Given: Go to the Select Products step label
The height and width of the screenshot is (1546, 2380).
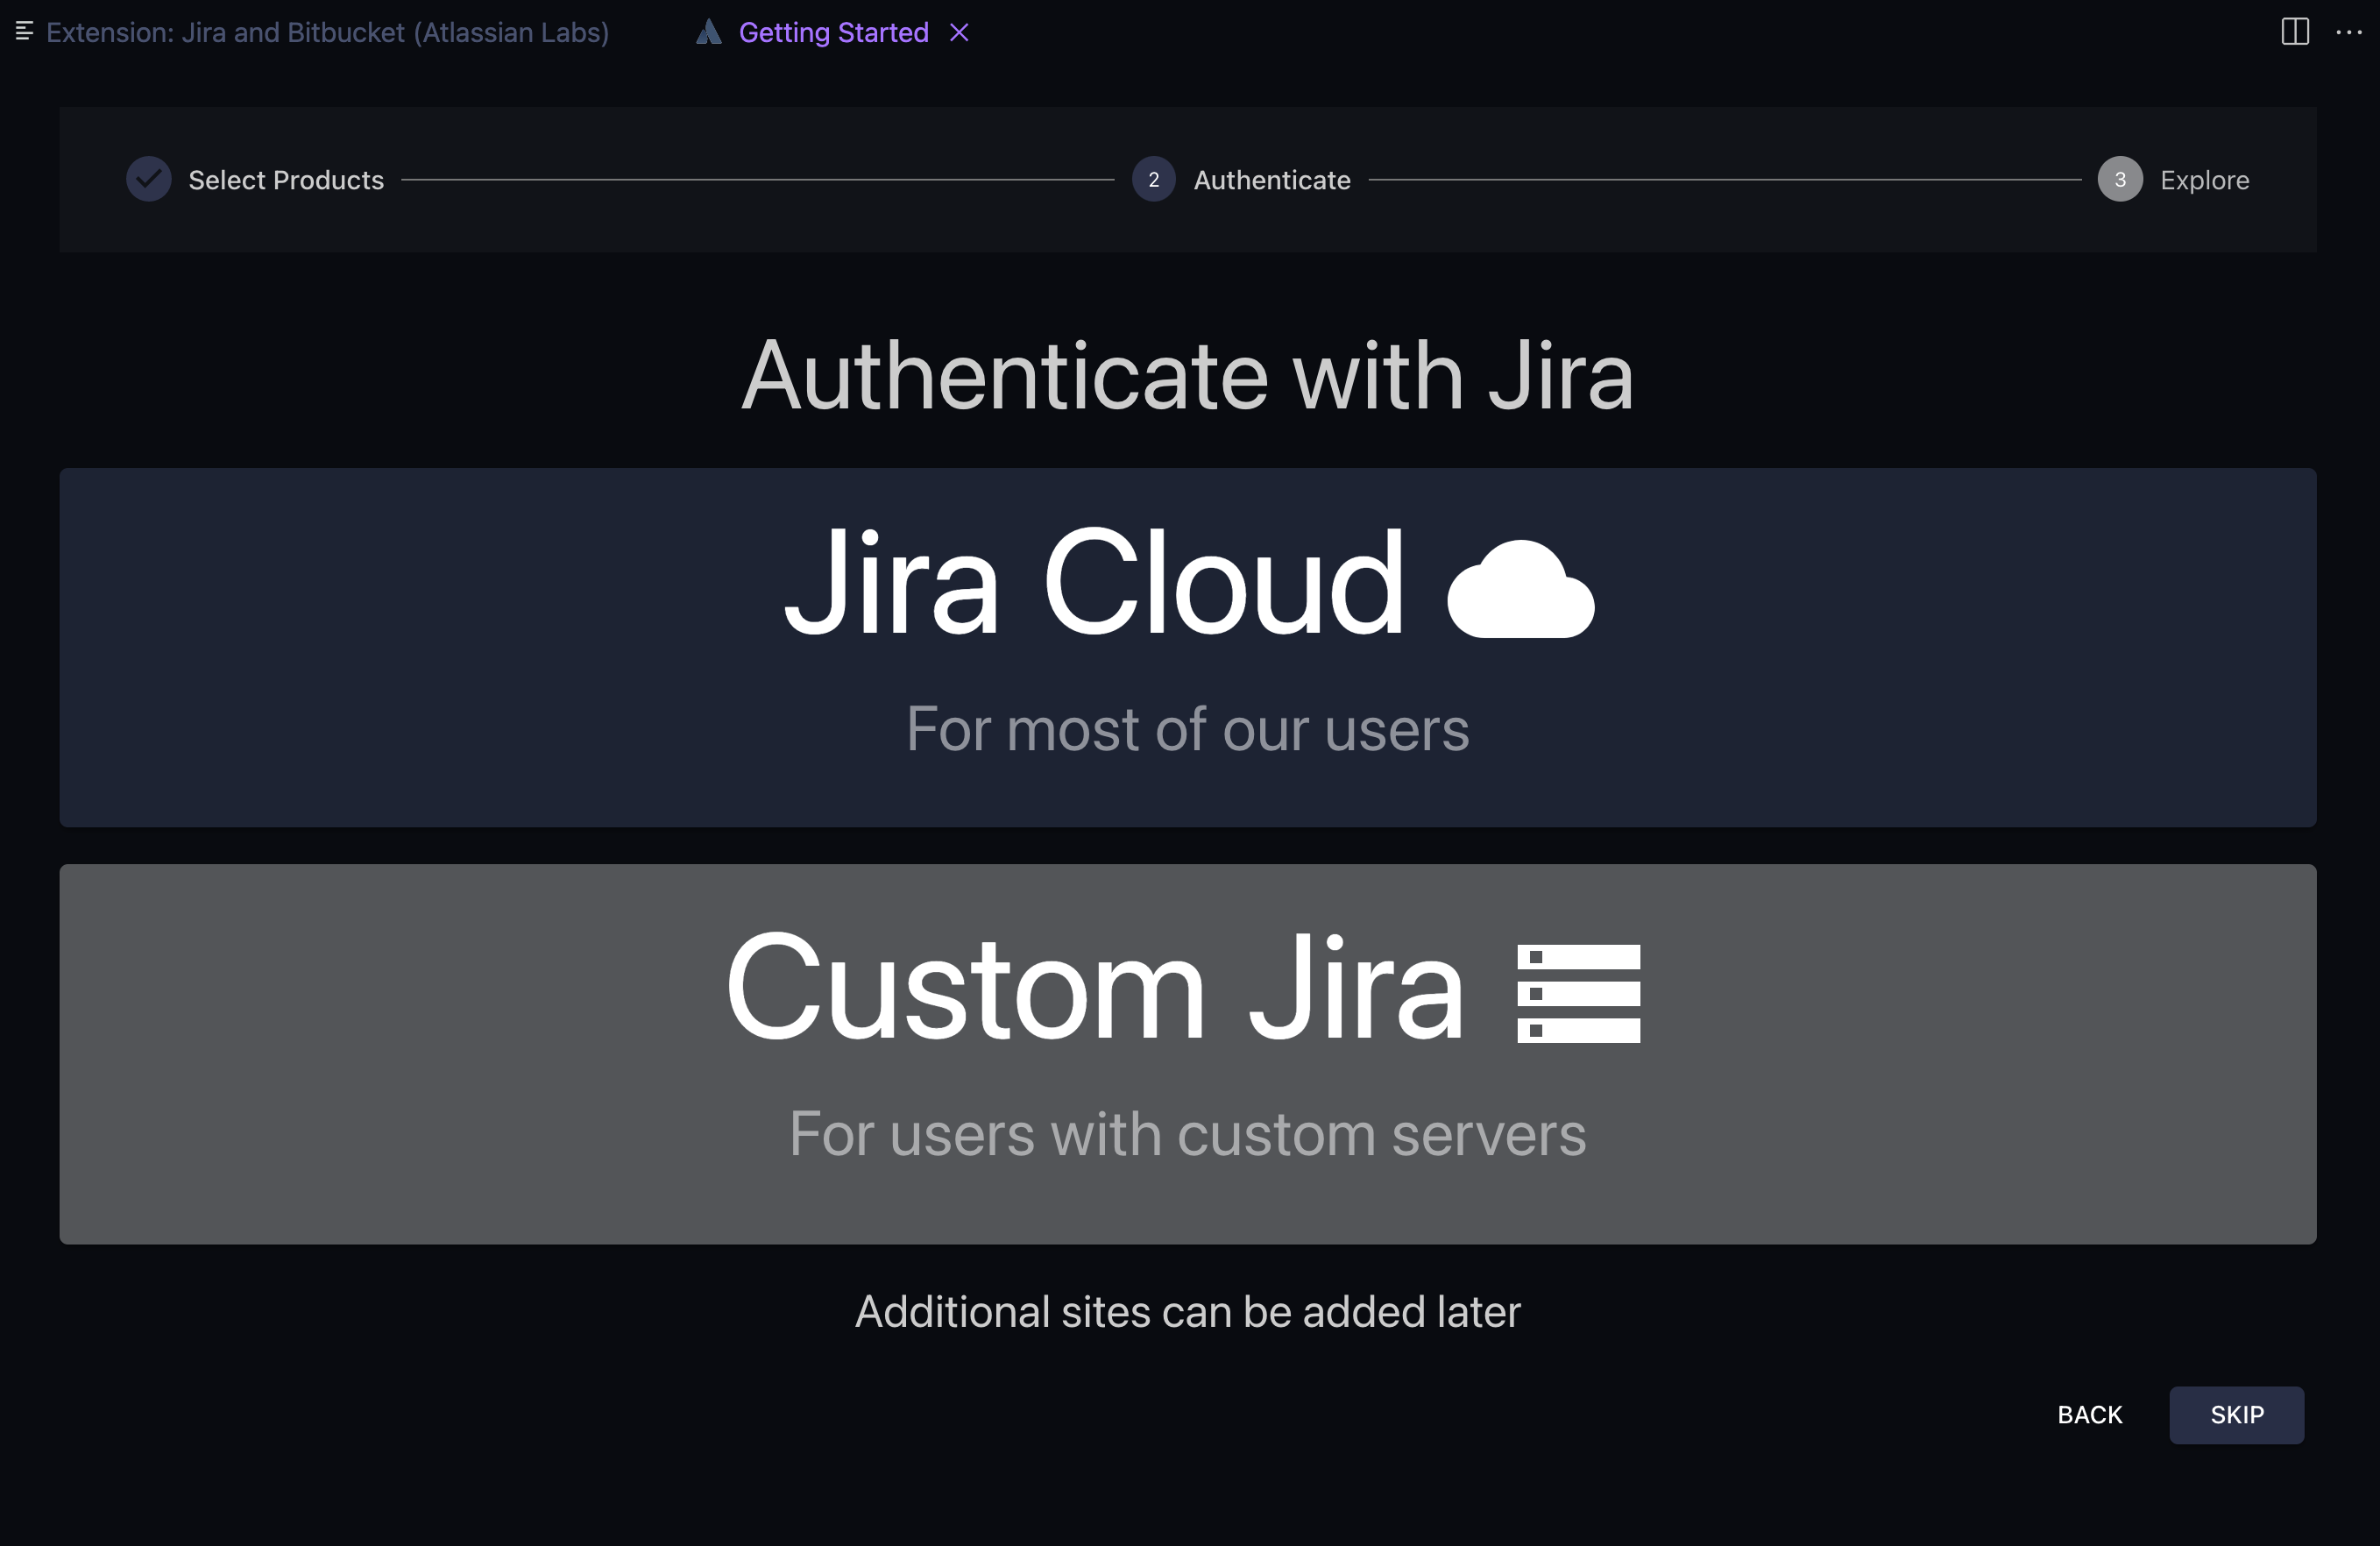Looking at the screenshot, I should (286, 180).
